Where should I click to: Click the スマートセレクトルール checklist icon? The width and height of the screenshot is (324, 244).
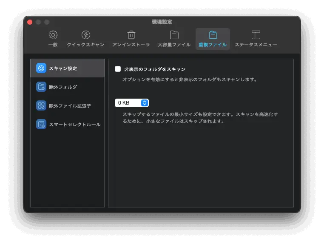(41, 124)
